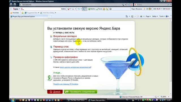The height and width of the screenshot is (102, 181).
Task: Open dropdown arrow beside the translation icon
Action: (86, 9)
